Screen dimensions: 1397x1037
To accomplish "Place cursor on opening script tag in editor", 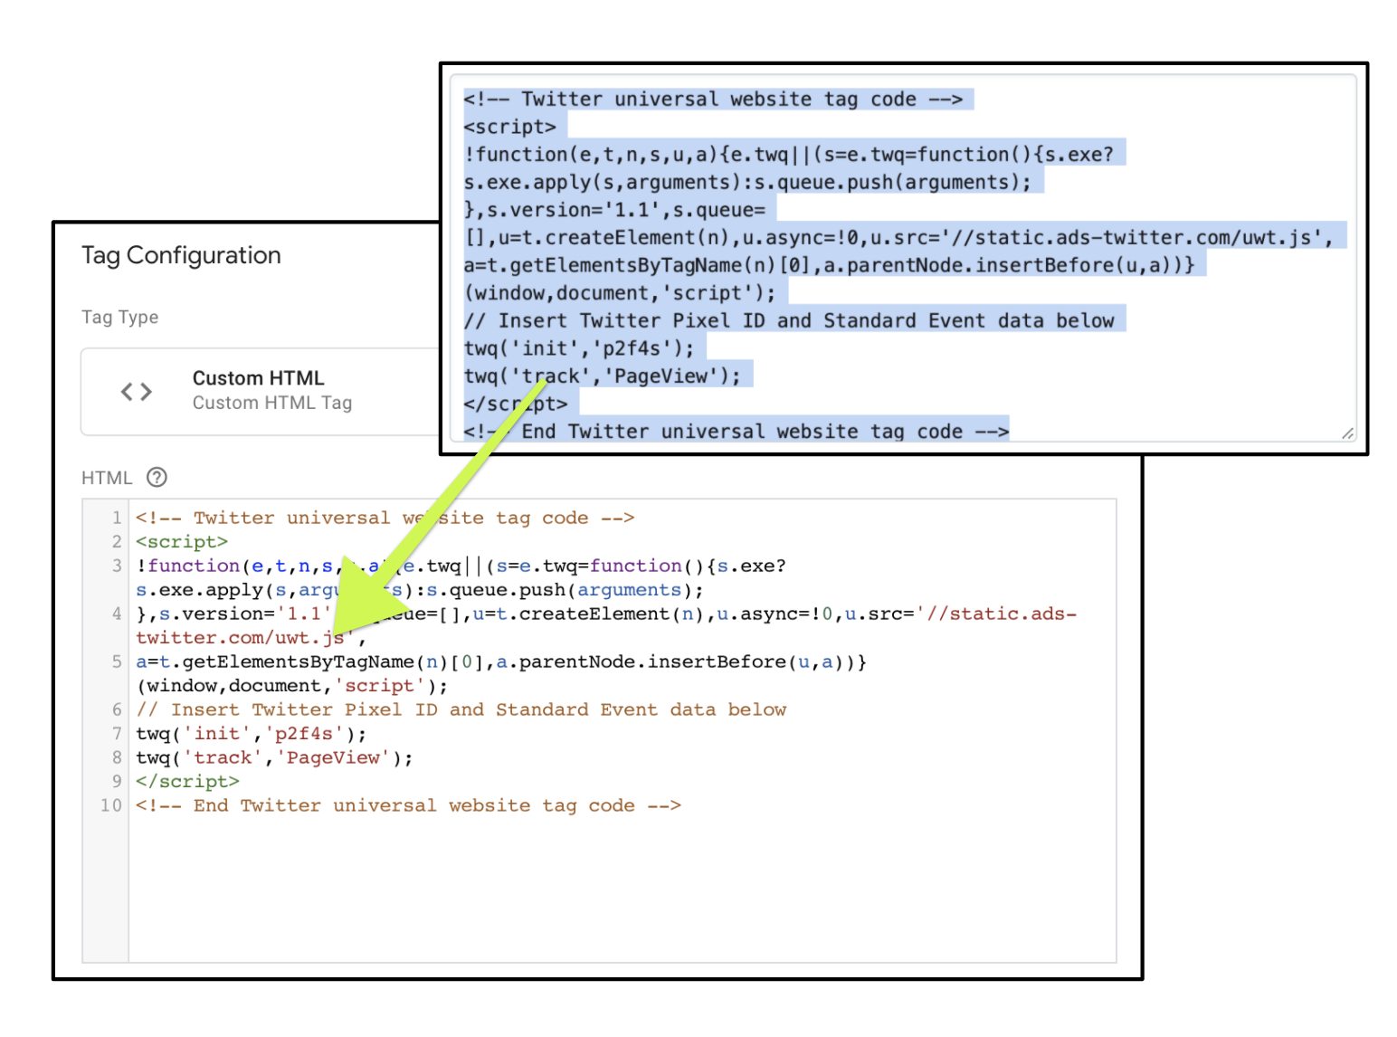I will (182, 542).
